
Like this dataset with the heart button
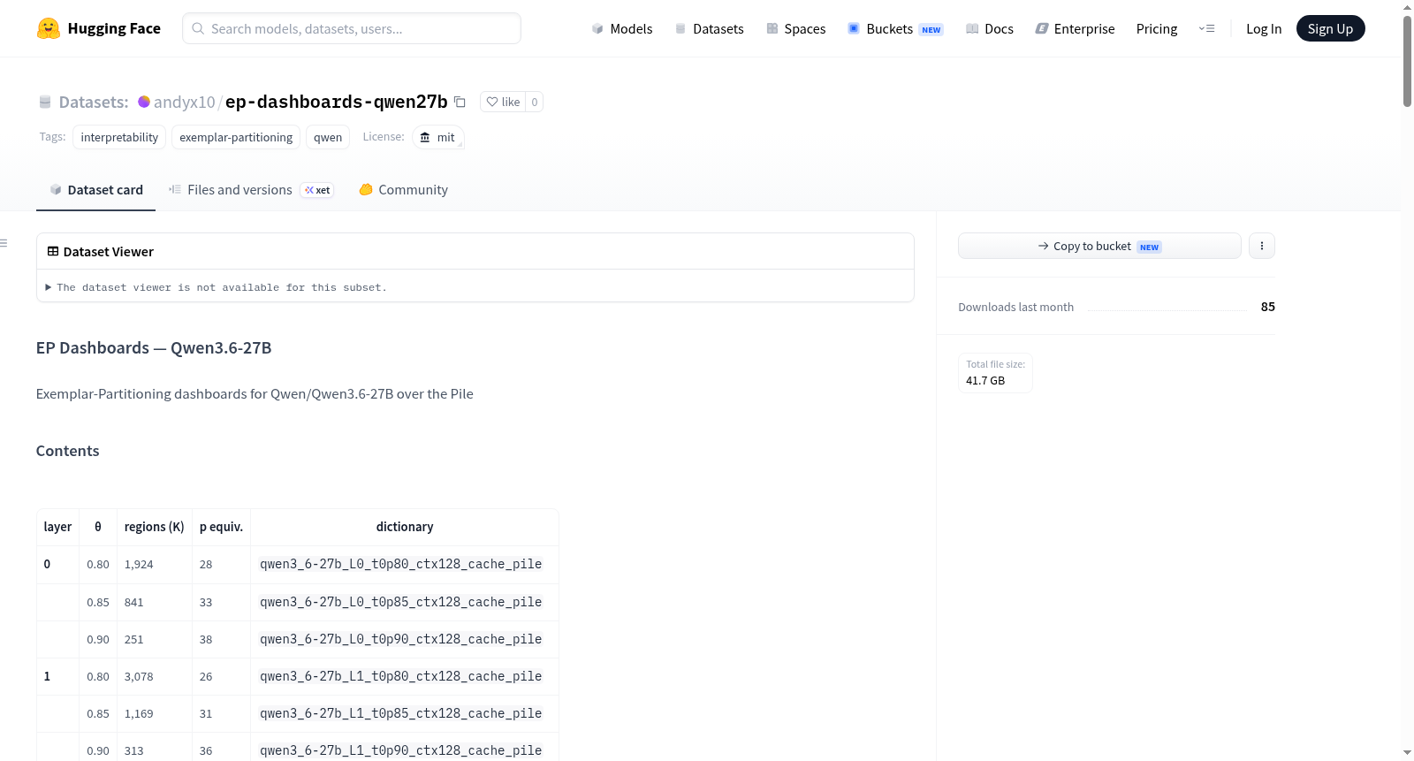tap(503, 102)
